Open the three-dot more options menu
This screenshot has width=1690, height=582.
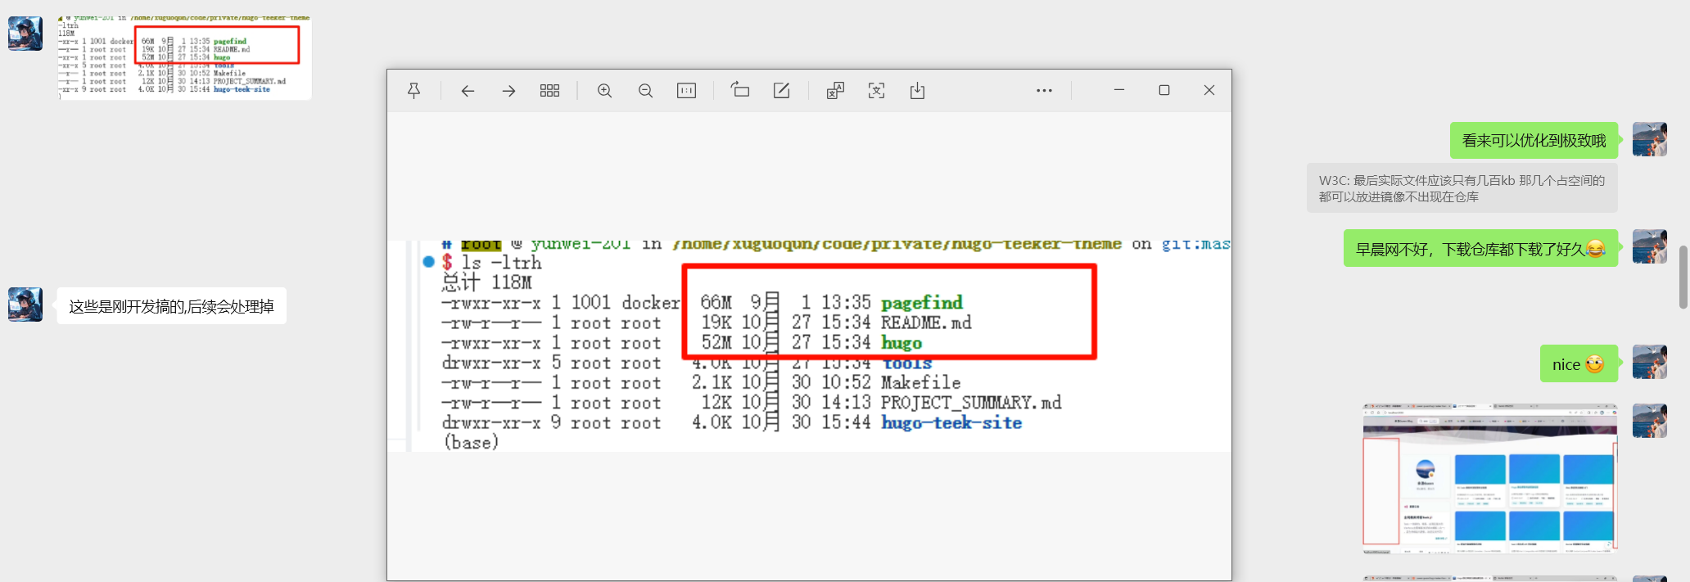tap(1044, 91)
